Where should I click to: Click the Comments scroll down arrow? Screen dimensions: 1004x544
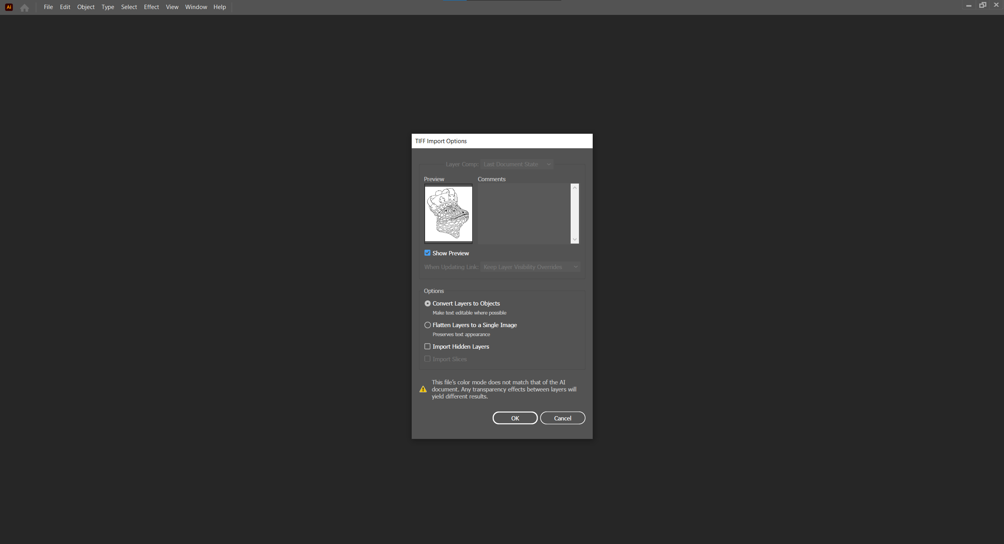(x=575, y=239)
